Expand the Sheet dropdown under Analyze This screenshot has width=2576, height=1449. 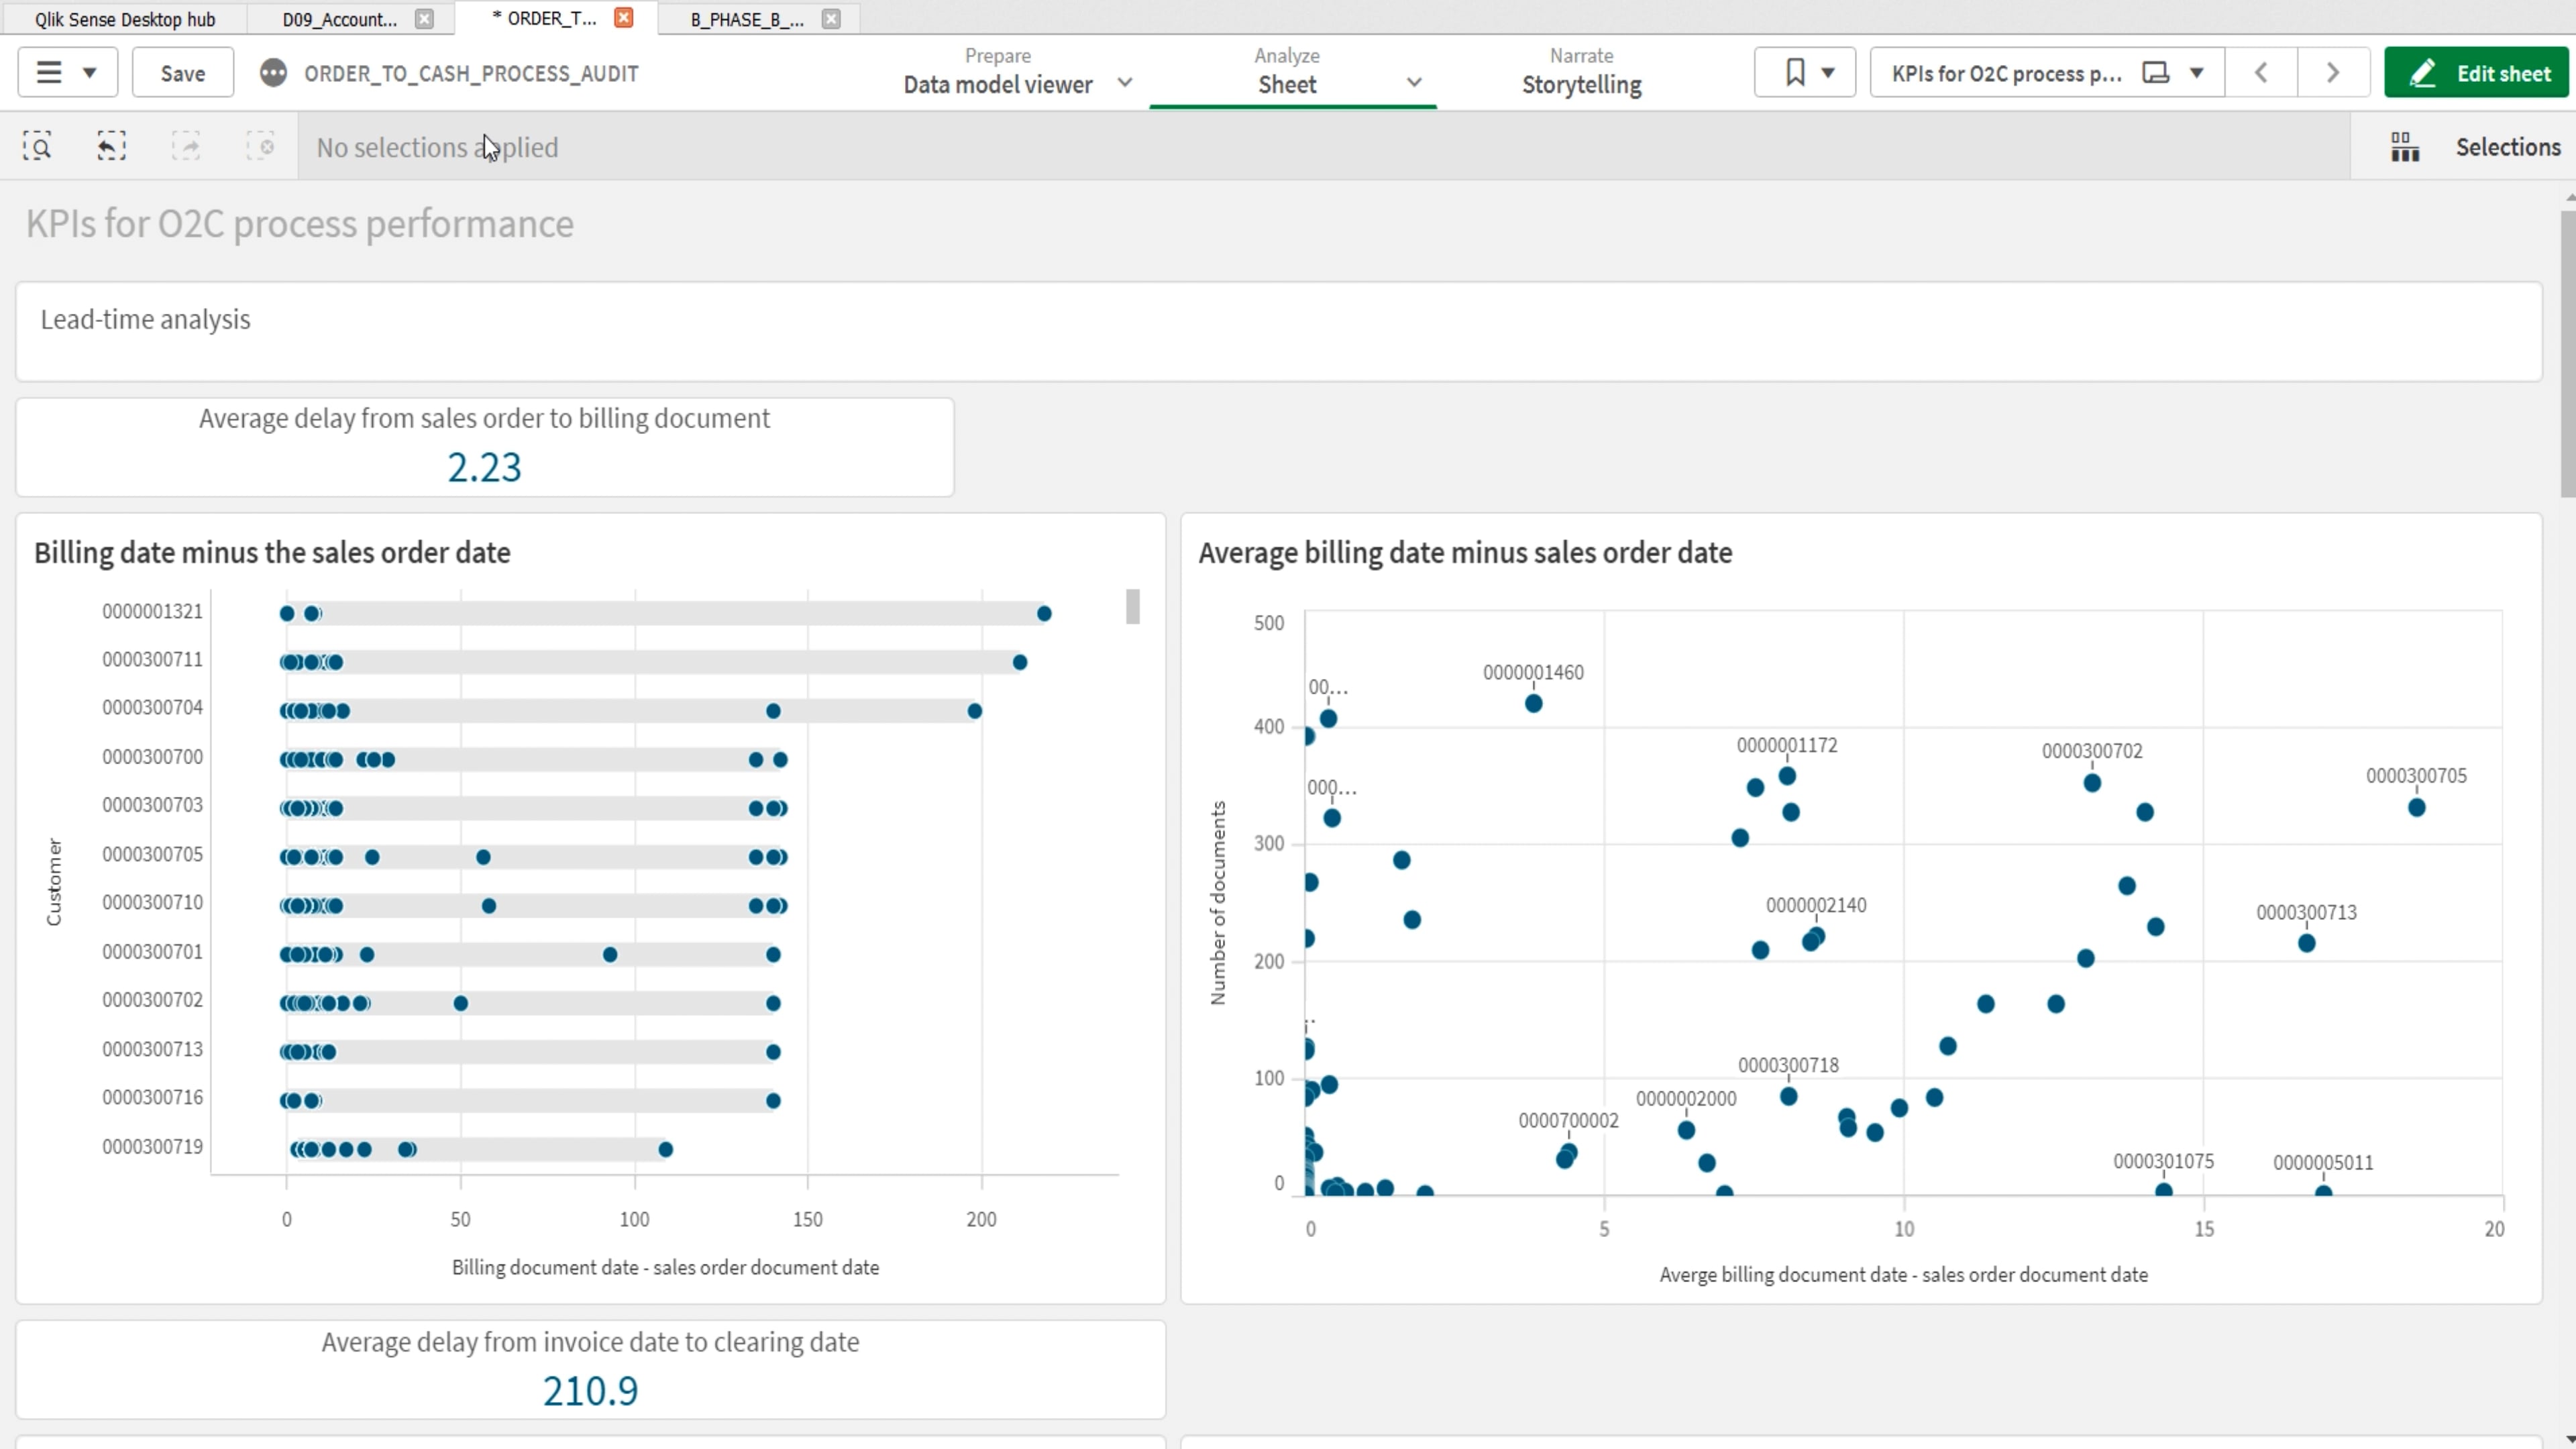[1413, 83]
